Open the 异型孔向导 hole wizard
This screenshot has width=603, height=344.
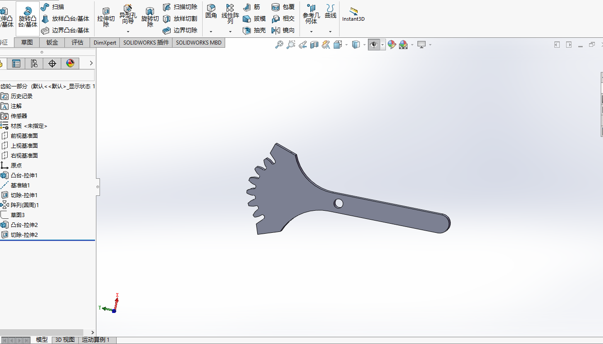[128, 14]
